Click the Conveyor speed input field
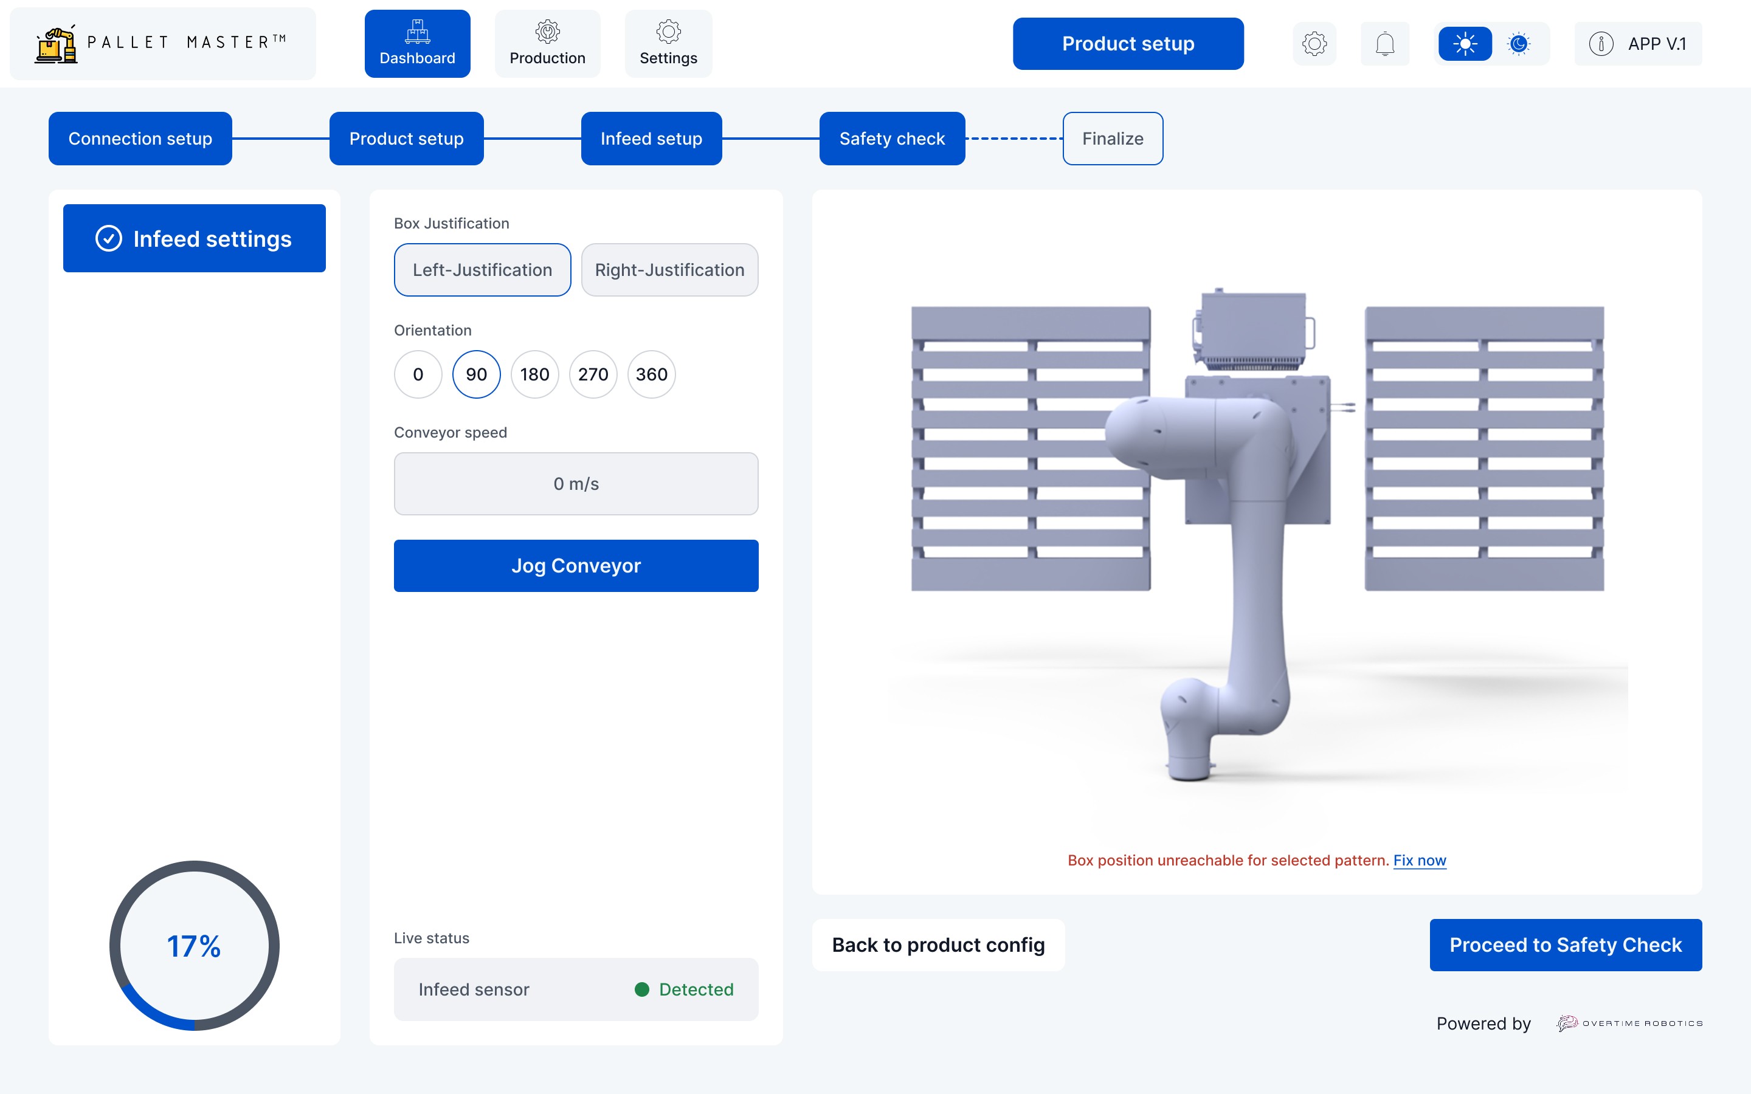 point(576,483)
